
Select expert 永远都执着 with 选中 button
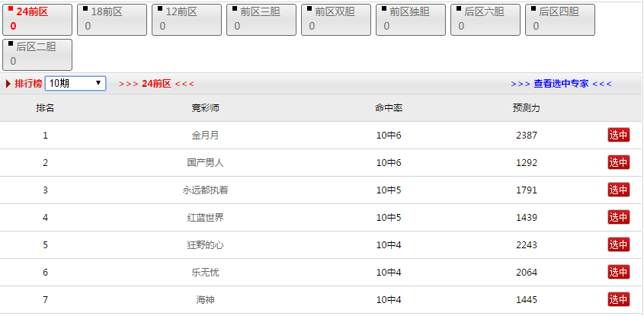(x=618, y=190)
